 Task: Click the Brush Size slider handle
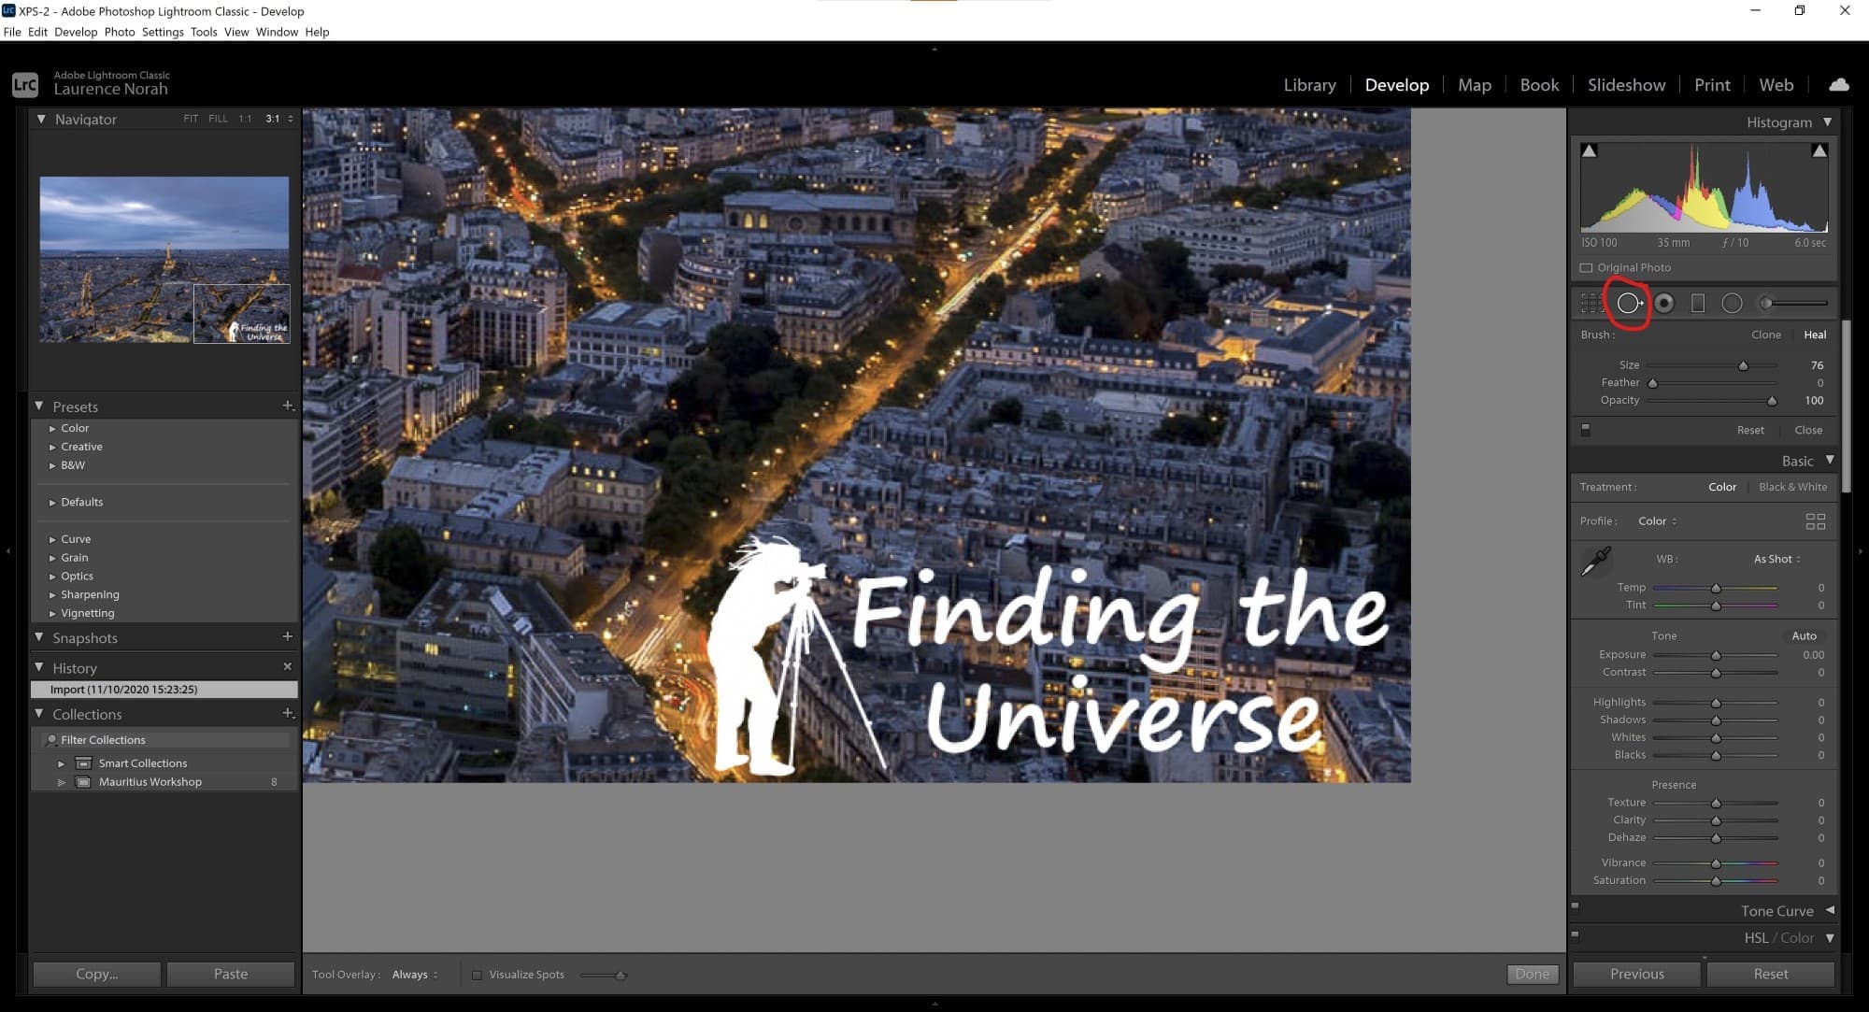click(x=1743, y=365)
